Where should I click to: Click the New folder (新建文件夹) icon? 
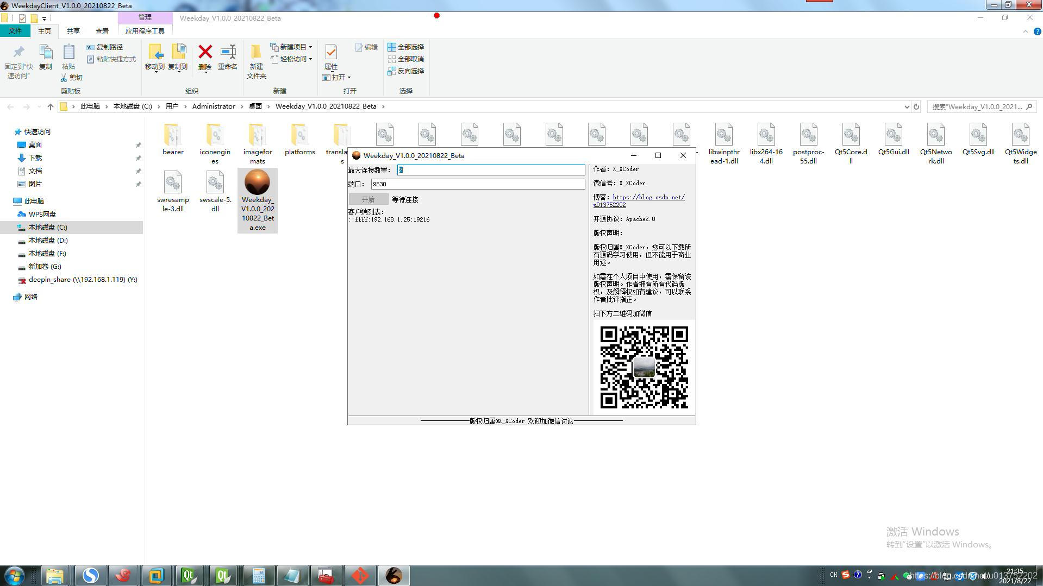(x=256, y=52)
